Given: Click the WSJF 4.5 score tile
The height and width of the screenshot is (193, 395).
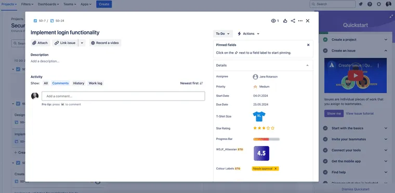Looking at the screenshot, I should coord(261,153).
